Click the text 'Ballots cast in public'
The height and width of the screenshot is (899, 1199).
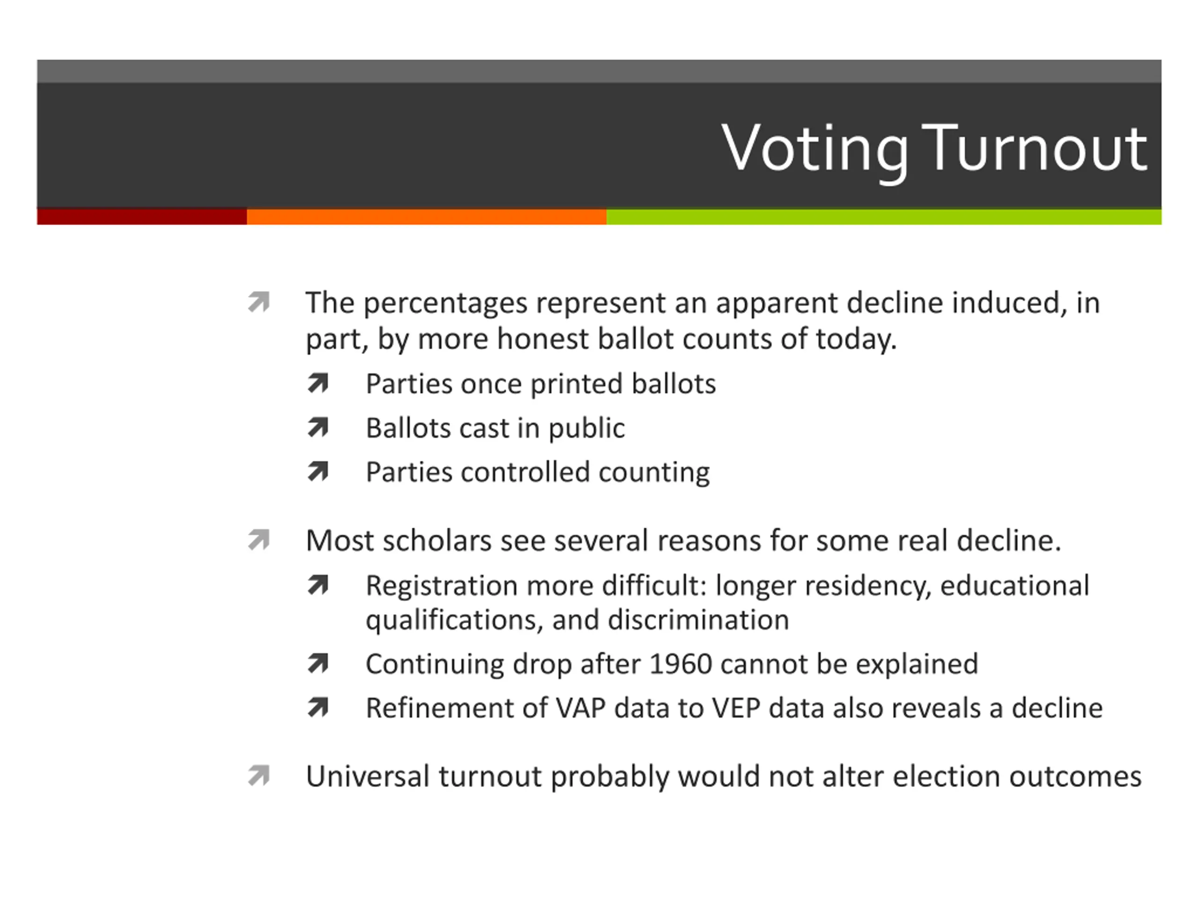point(496,428)
